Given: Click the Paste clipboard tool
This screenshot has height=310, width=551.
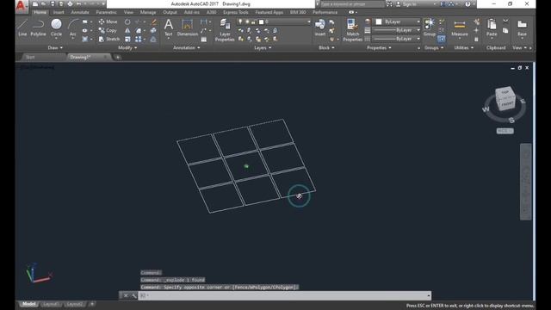Looking at the screenshot, I should click(492, 28).
